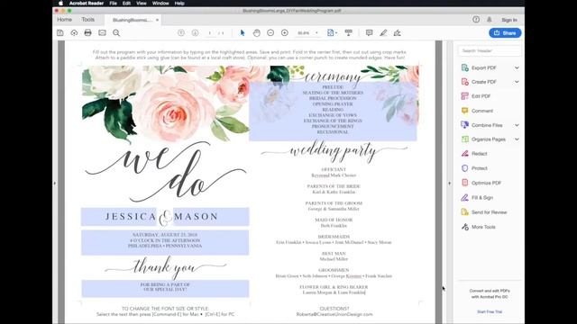Open Edit PDF tool
The height and width of the screenshot is (324, 577).
click(481, 96)
